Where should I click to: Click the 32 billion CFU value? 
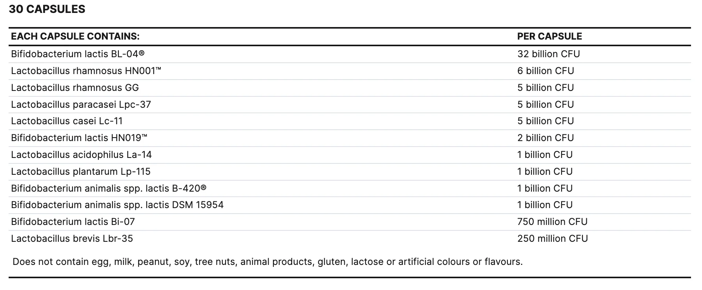coord(549,54)
